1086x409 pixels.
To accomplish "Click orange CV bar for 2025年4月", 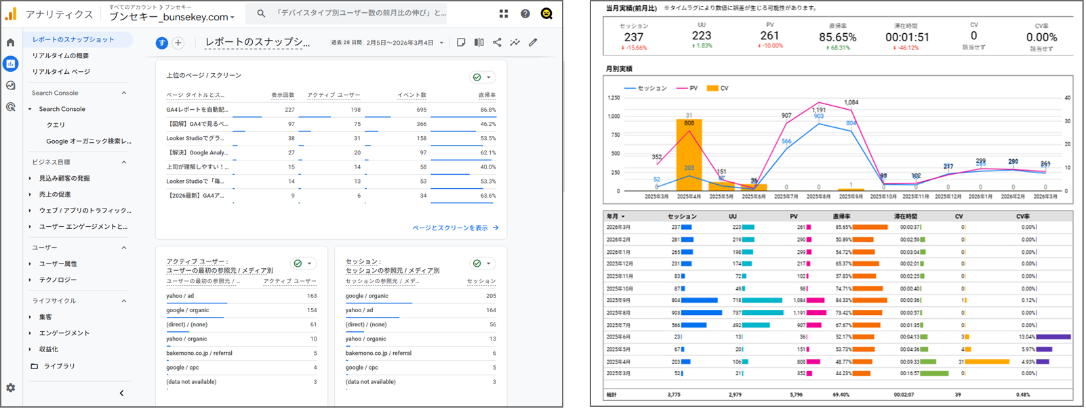I will tap(689, 155).
